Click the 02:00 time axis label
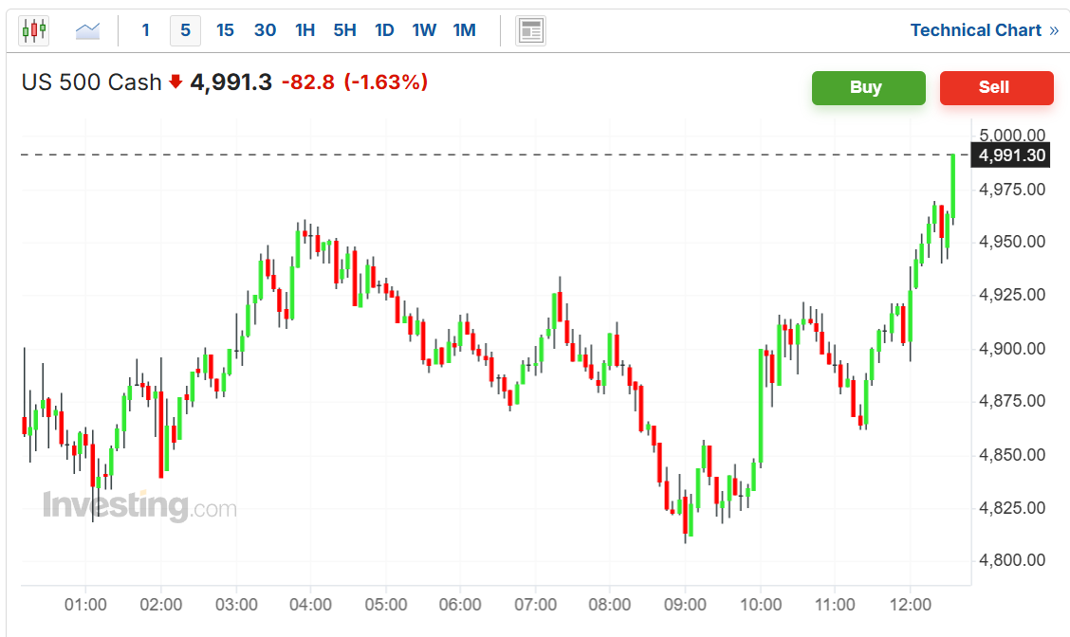The width and height of the screenshot is (1070, 637). pyautogui.click(x=161, y=605)
